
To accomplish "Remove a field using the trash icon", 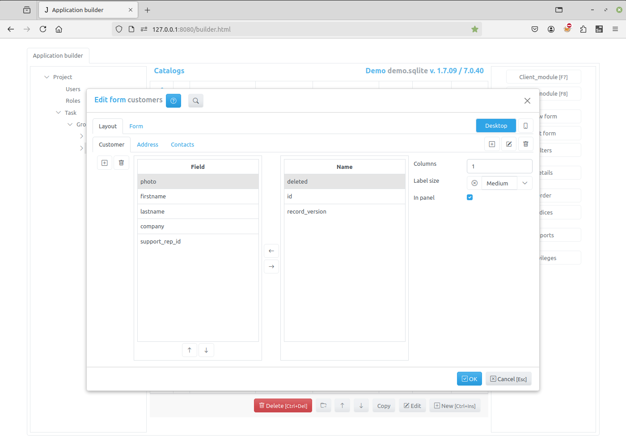I will [x=121, y=162].
